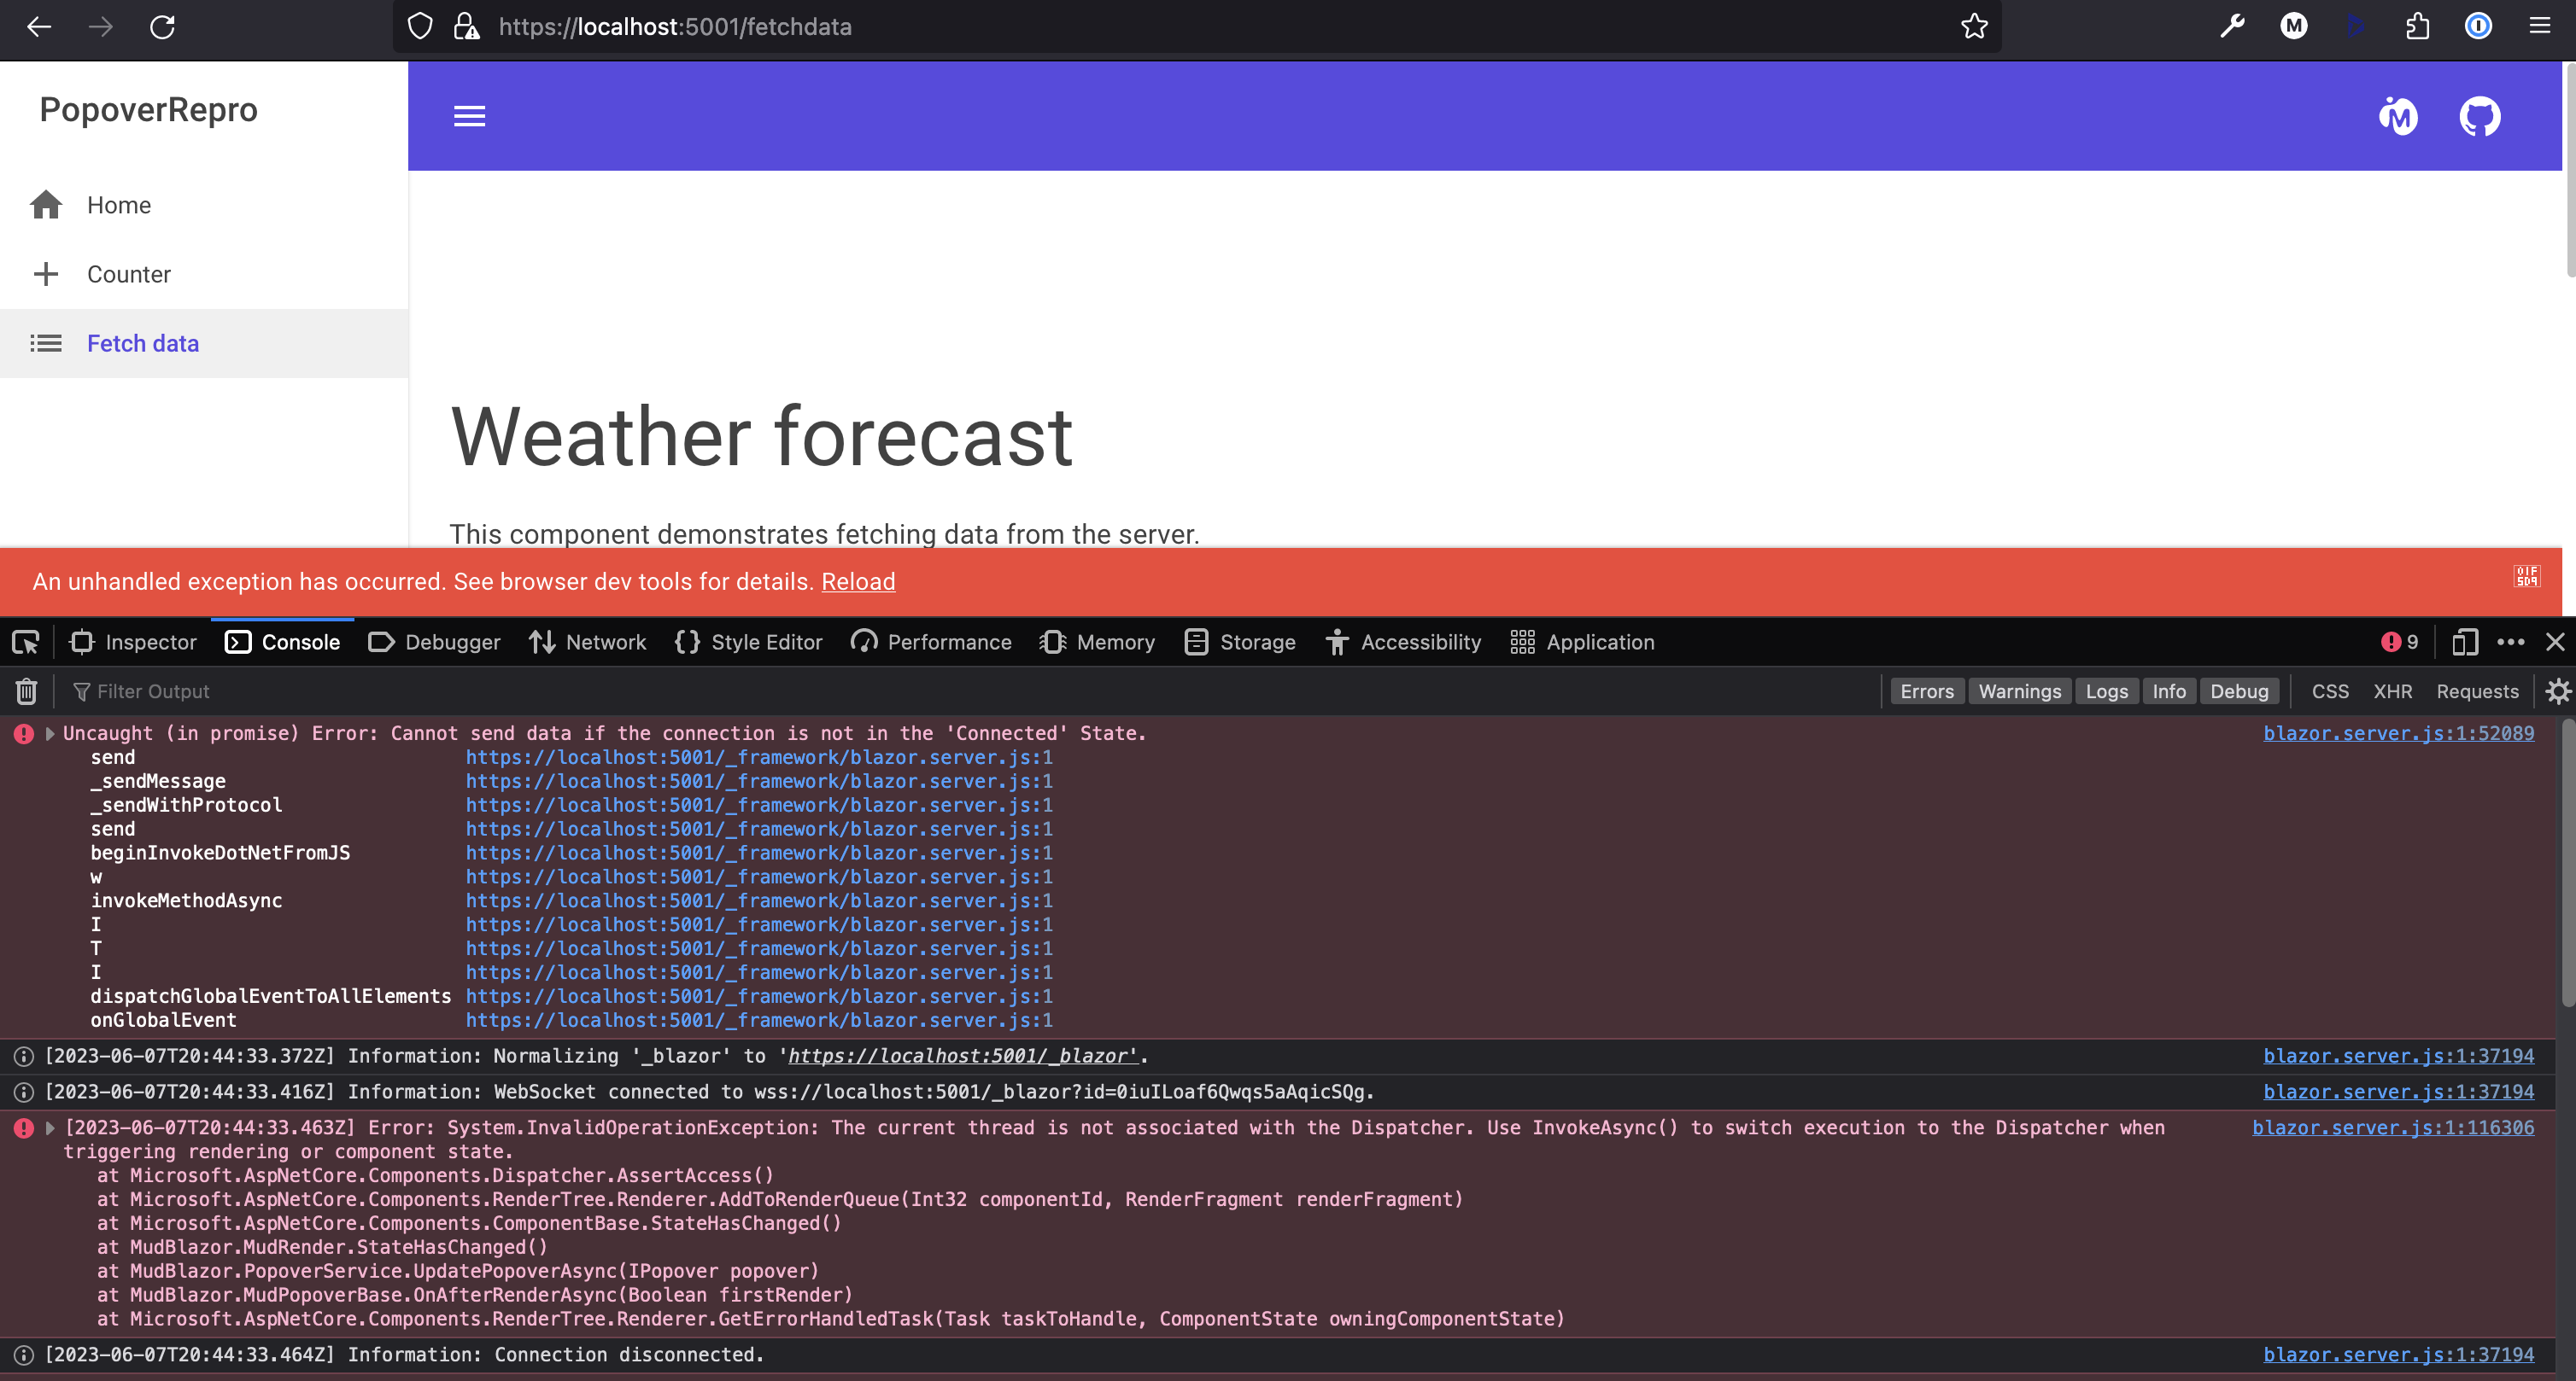Enable the Warnings log filter

(x=2019, y=690)
